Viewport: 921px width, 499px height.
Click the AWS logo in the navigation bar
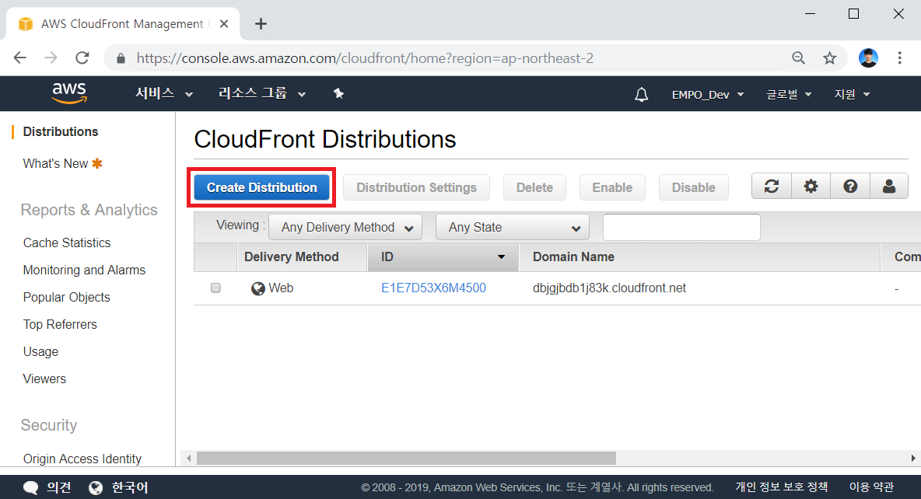point(68,92)
